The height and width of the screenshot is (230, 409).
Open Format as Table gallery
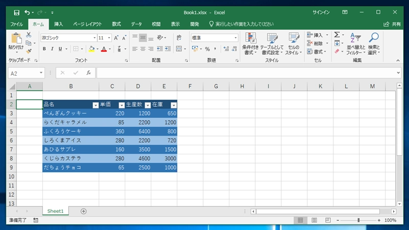coord(272,43)
